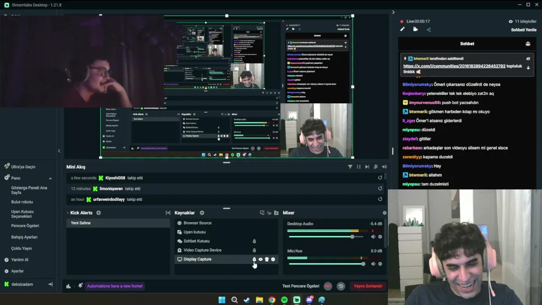Select the Yeni Sahne scene
Screen dimensions: 542x305
[118, 223]
